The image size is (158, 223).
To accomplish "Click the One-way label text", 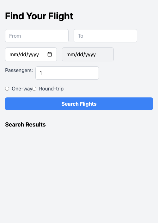I will tap(22, 89).
